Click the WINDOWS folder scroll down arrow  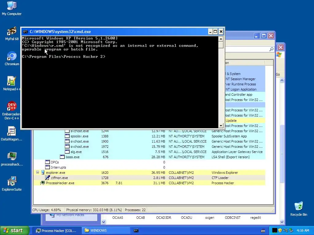[282, 222]
